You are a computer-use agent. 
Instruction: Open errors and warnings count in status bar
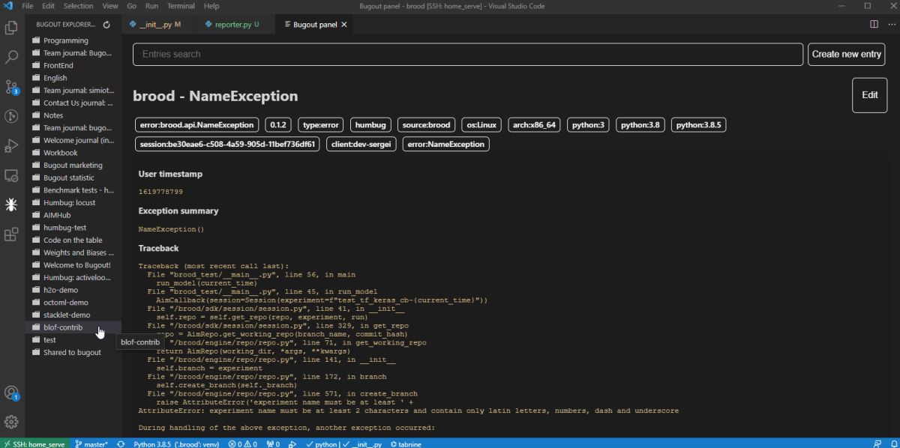tap(243, 444)
